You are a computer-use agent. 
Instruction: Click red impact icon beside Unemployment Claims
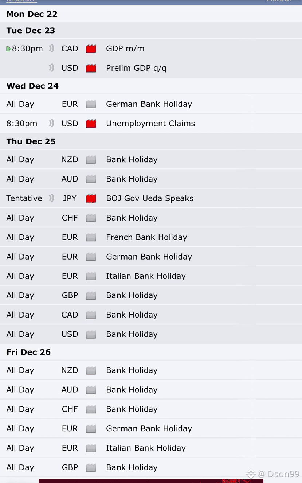click(x=91, y=124)
